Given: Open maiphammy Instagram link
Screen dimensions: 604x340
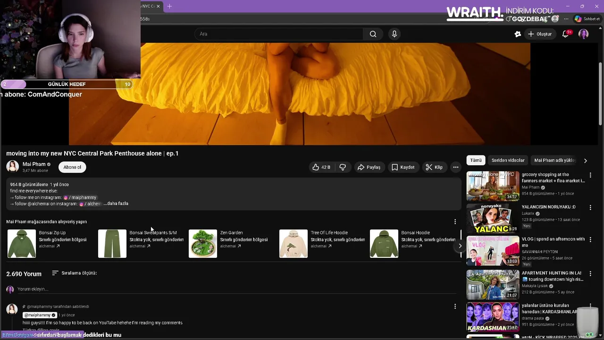Looking at the screenshot, I should tap(80, 197).
